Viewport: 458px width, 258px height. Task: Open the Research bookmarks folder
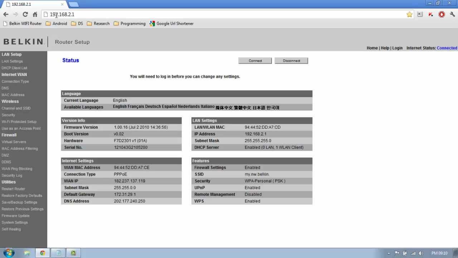pyautogui.click(x=98, y=24)
